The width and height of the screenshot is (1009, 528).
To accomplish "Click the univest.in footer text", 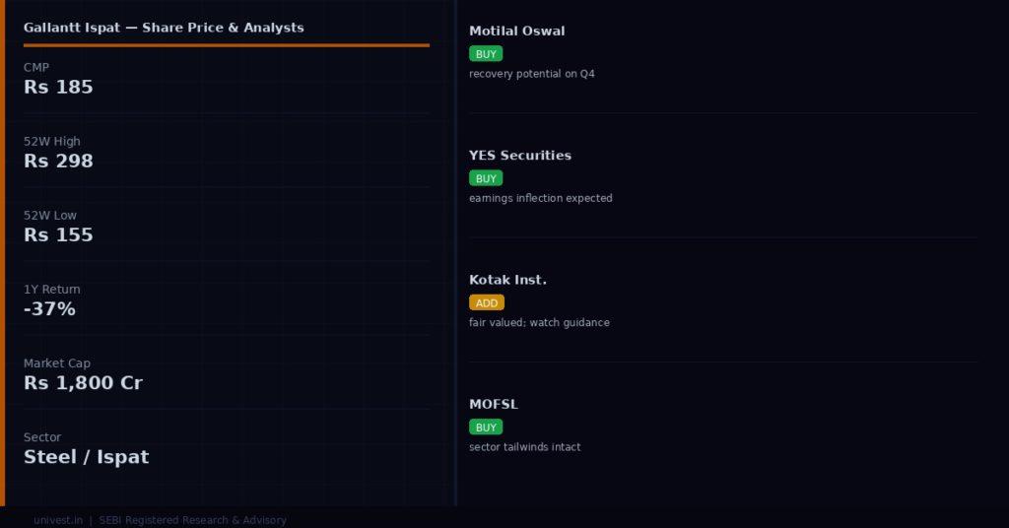I will point(58,520).
